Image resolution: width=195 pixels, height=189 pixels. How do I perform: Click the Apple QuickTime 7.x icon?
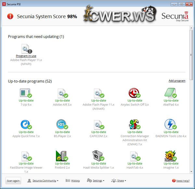point(25,125)
